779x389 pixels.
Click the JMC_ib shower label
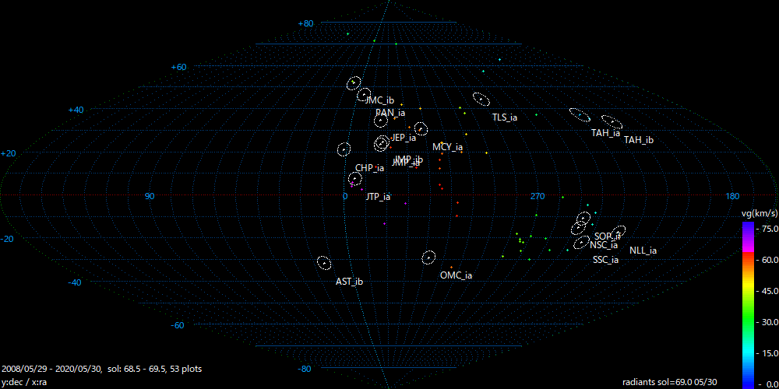click(380, 100)
